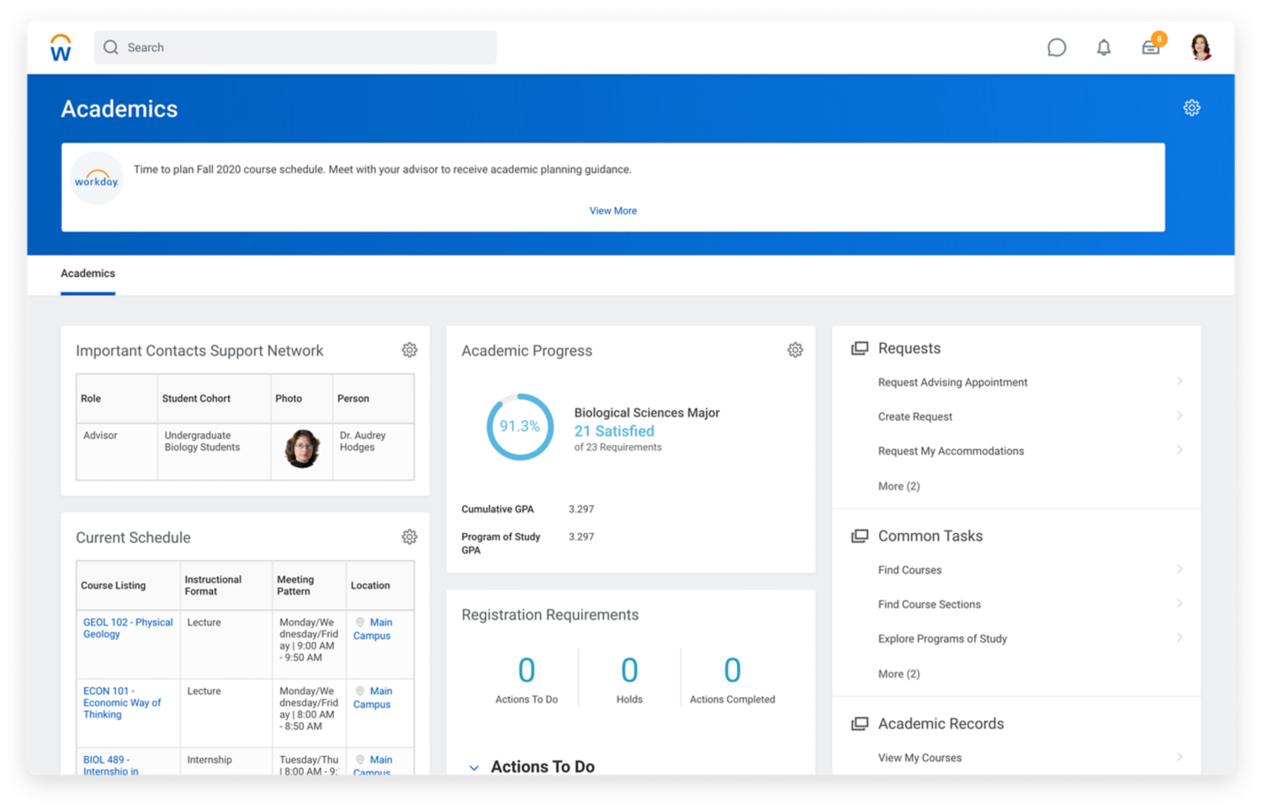Screen dimensions: 1262x809
Task: Collapse the Actions To Do section
Action: coord(475,767)
